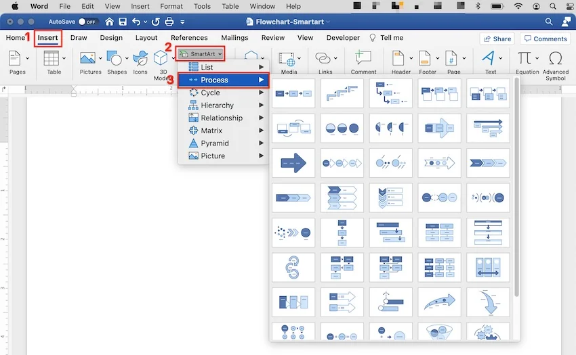Screen dimensions: 576x355
Task: Choose the Step Up Process thumbnail
Action: tap(342, 93)
